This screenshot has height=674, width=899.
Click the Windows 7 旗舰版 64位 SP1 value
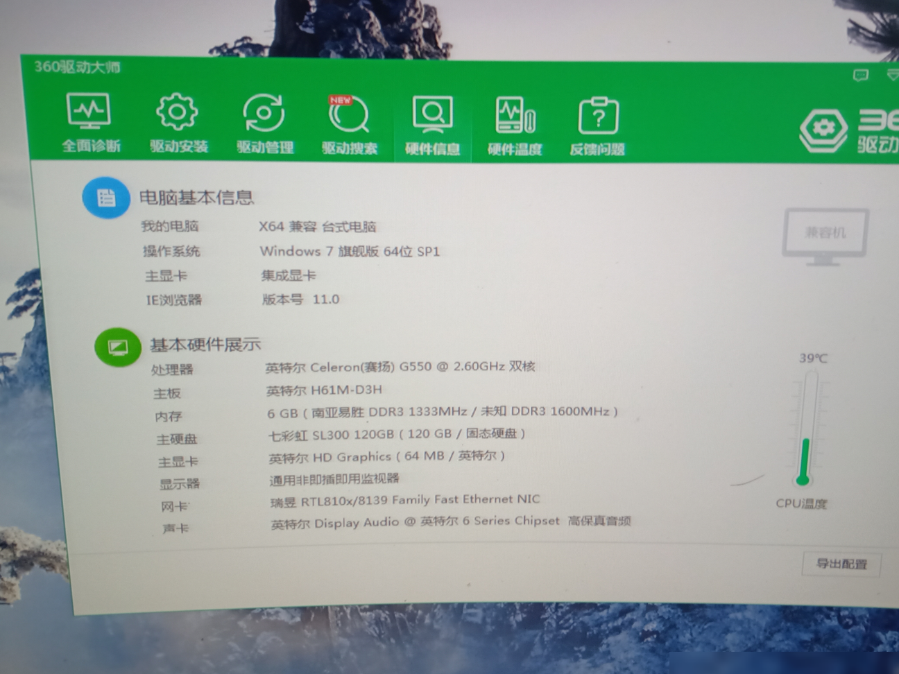point(350,251)
